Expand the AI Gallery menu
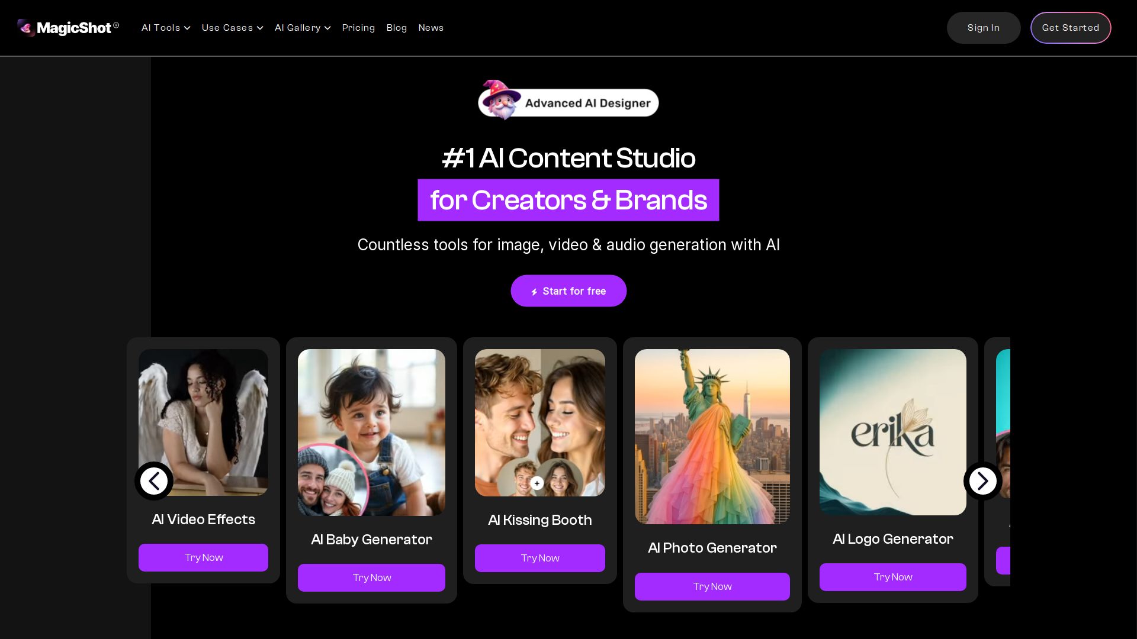The width and height of the screenshot is (1137, 639). (x=303, y=28)
